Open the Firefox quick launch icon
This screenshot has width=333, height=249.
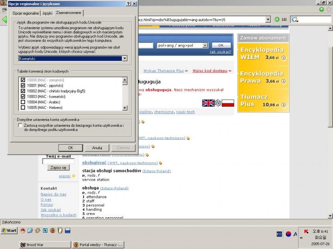52,231
